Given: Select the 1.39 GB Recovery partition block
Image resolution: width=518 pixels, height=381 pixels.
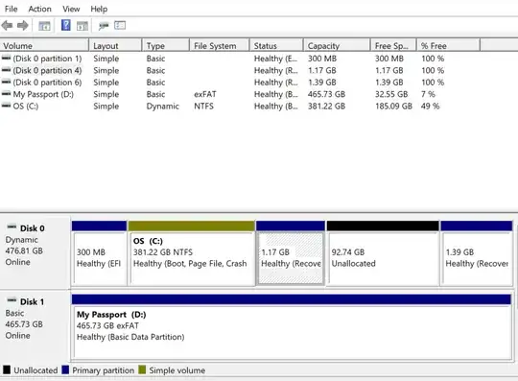Looking at the screenshot, I should pos(477,253).
